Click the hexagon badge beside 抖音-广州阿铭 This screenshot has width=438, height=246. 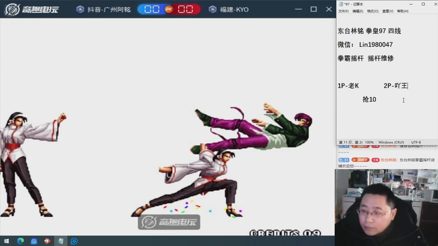click(80, 9)
